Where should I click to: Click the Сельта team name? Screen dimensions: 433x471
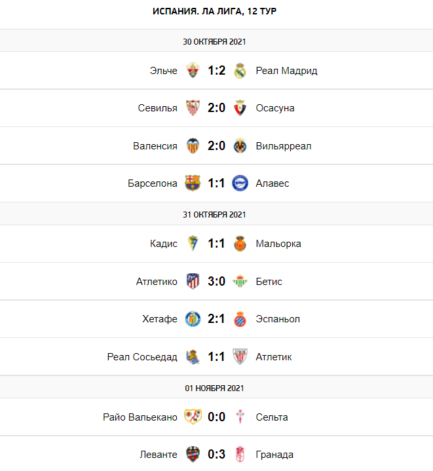point(272,417)
